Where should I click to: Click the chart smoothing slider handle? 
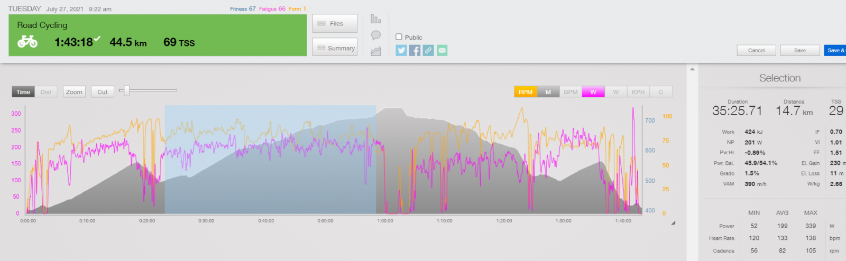point(126,90)
